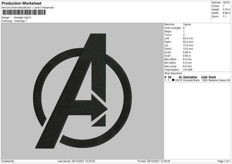This screenshot has height=164, width=232.
Task: Click the Production Worksheet title
Action: click(21, 3)
